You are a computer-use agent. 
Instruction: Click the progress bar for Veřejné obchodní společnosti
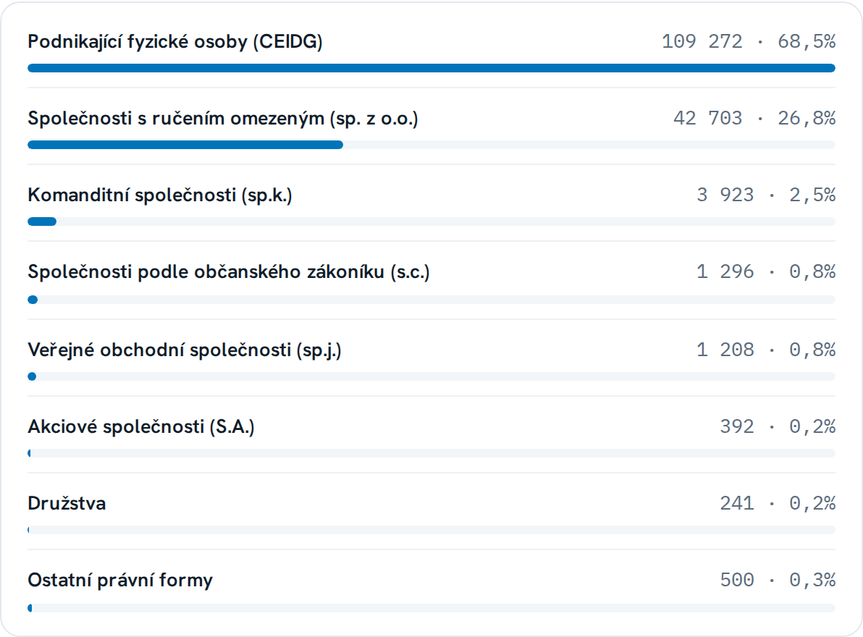(x=432, y=377)
